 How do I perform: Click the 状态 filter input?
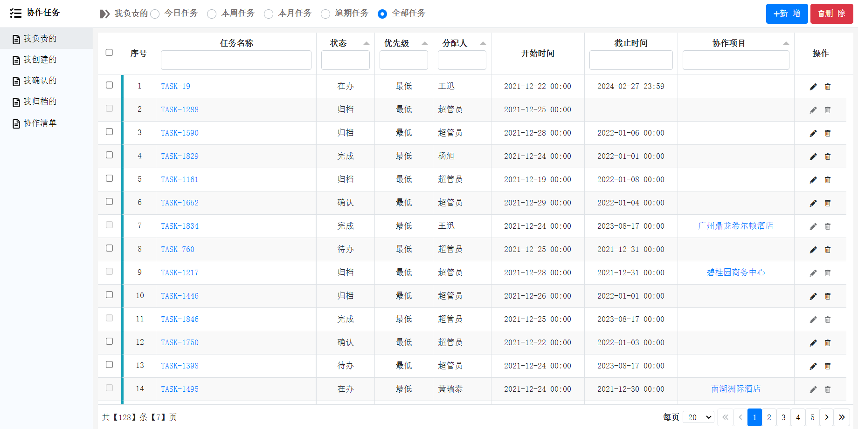(346, 60)
